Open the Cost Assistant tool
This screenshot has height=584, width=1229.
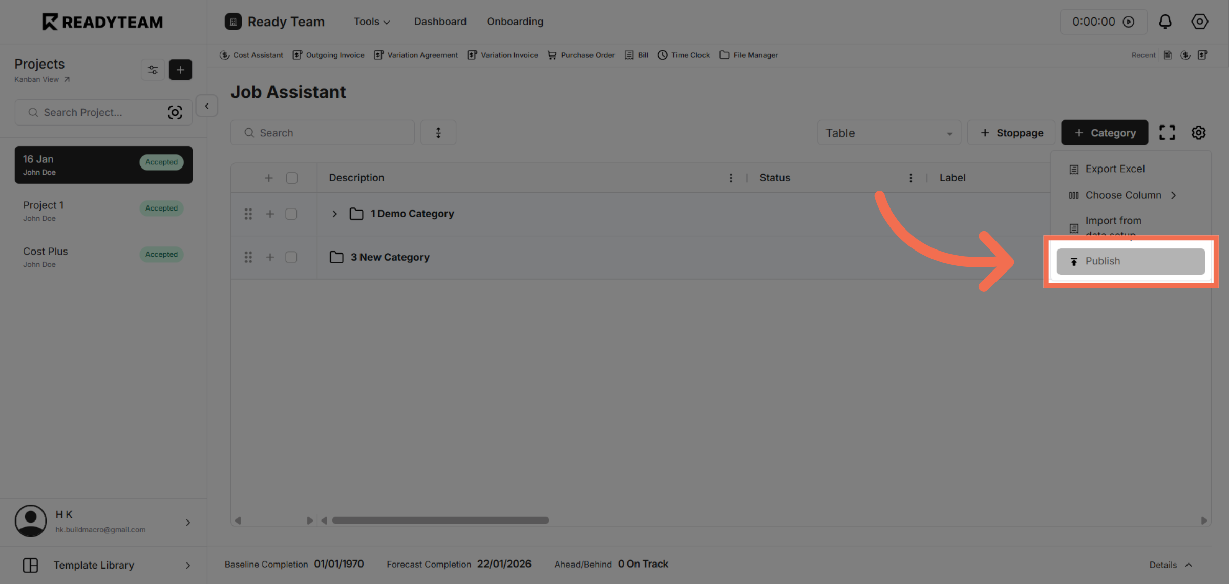[x=251, y=55]
